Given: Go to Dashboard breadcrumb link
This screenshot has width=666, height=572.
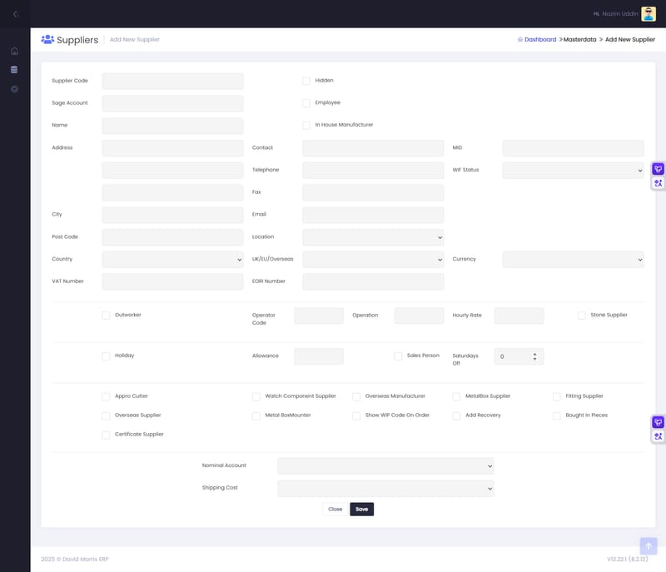Looking at the screenshot, I should click(x=539, y=40).
